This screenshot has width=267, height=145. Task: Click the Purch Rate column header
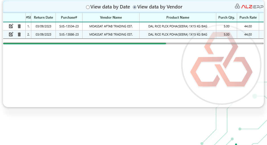(x=248, y=17)
